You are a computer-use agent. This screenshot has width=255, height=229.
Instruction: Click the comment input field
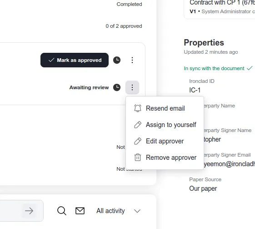(10, 211)
